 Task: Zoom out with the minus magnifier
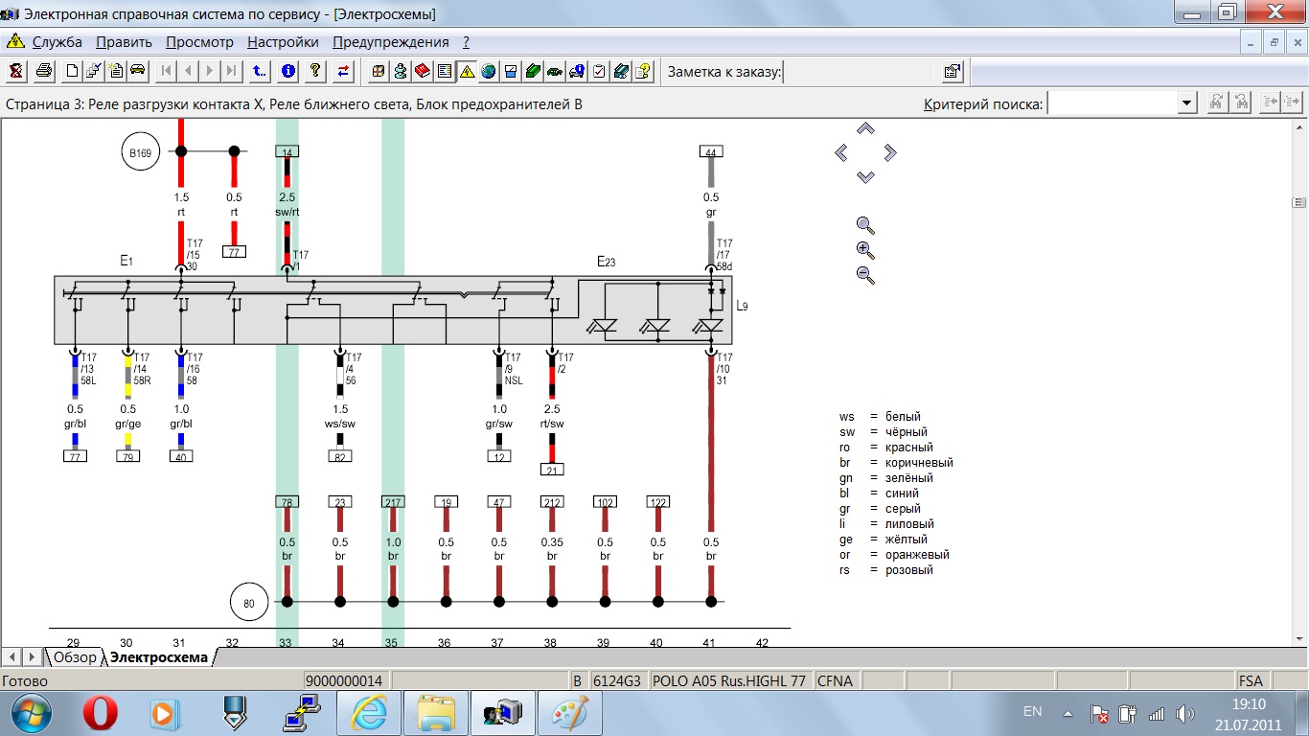point(865,276)
